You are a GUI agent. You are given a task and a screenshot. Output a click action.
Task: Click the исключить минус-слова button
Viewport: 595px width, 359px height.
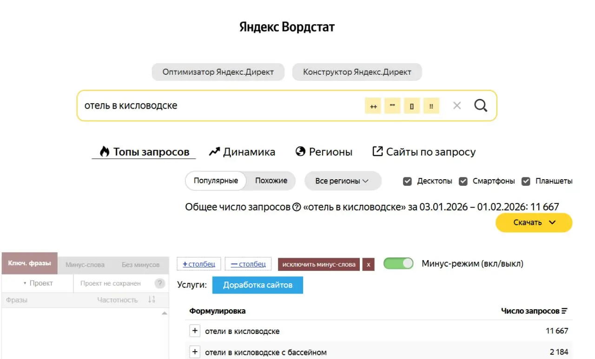click(x=319, y=264)
